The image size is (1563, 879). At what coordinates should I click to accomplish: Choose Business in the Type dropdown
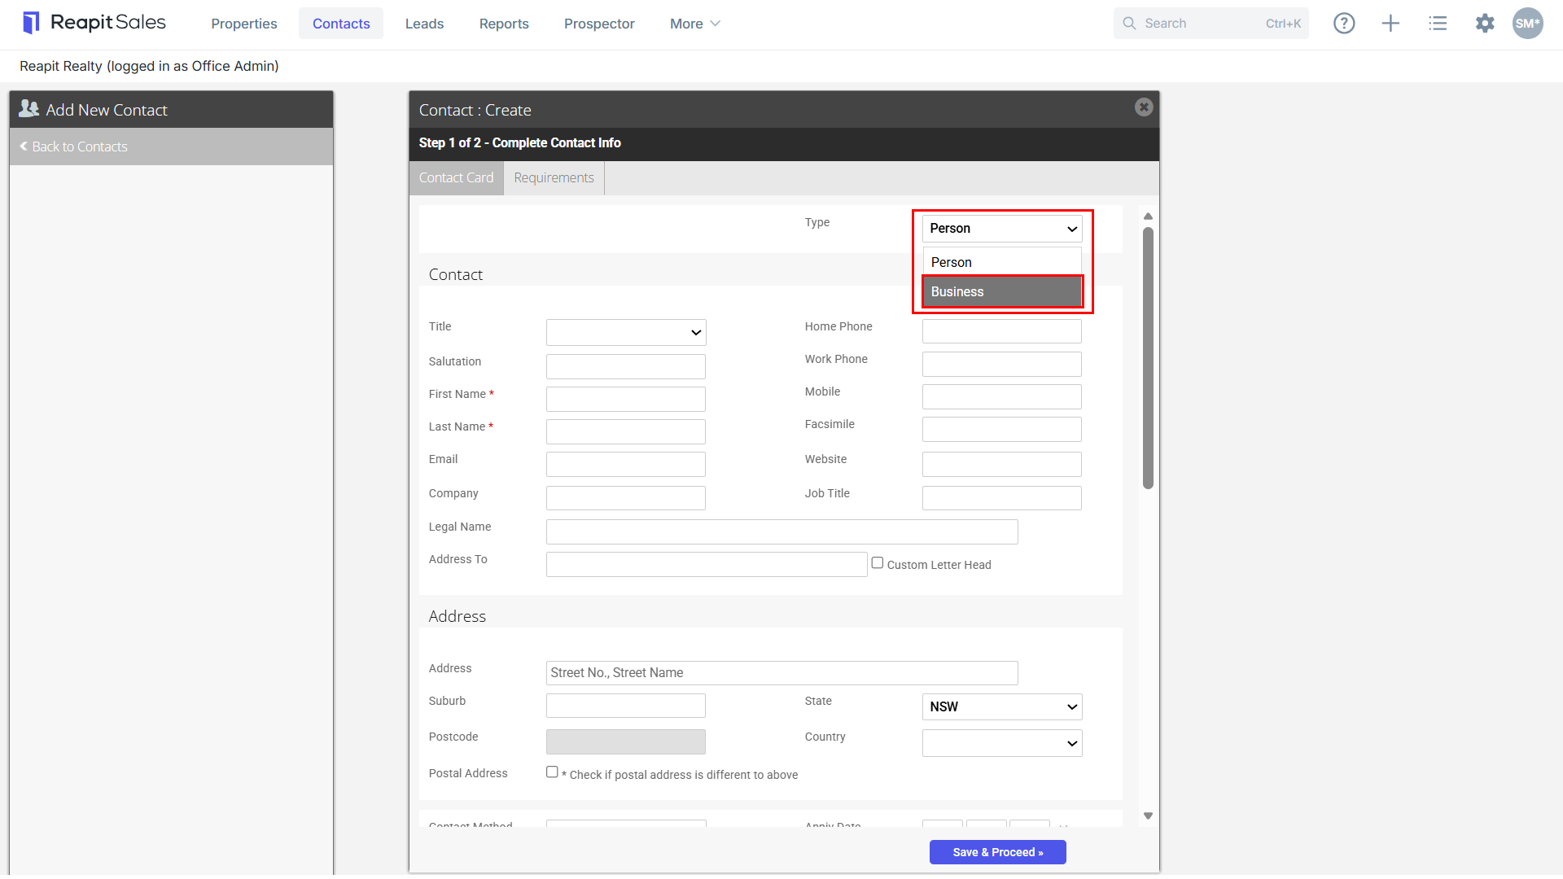(x=1002, y=291)
